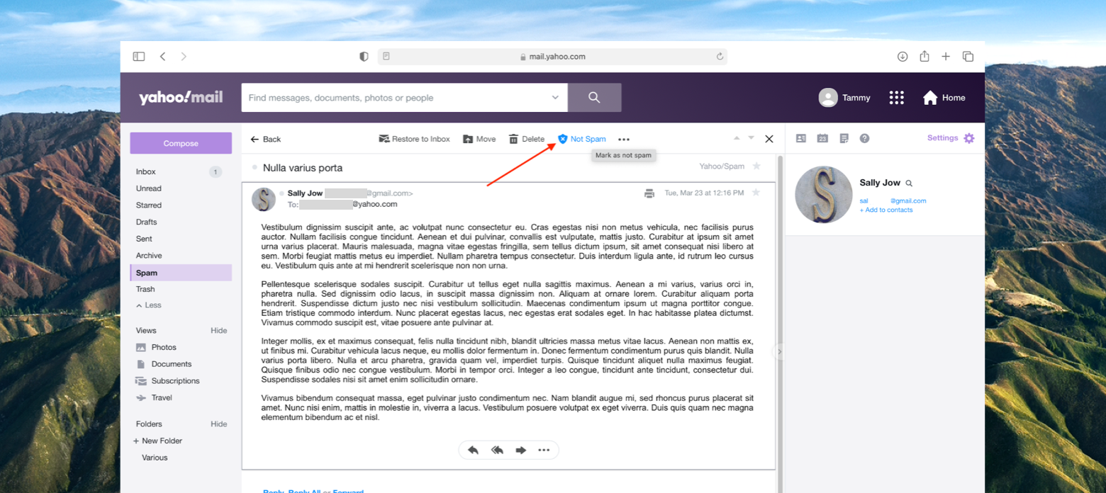This screenshot has width=1106, height=493.
Task: Open the three-dot more actions menu in the toolbar
Action: point(624,140)
